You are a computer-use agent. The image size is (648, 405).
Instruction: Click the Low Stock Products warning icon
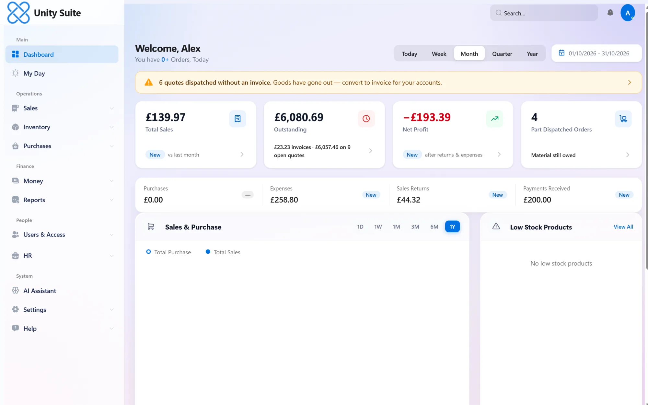496,226
